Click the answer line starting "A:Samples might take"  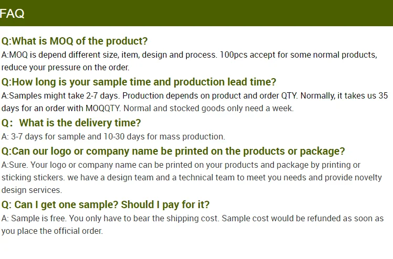[x=194, y=95]
